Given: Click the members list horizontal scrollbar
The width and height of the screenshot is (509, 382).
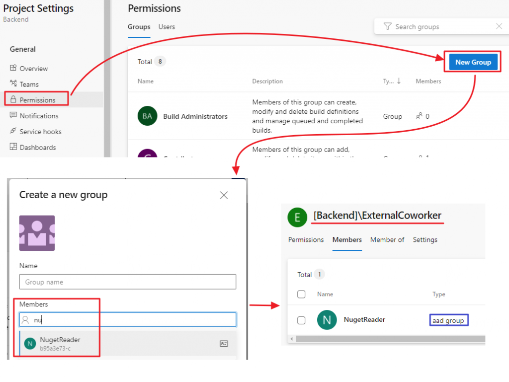Looking at the screenshot, I should click(x=390, y=339).
